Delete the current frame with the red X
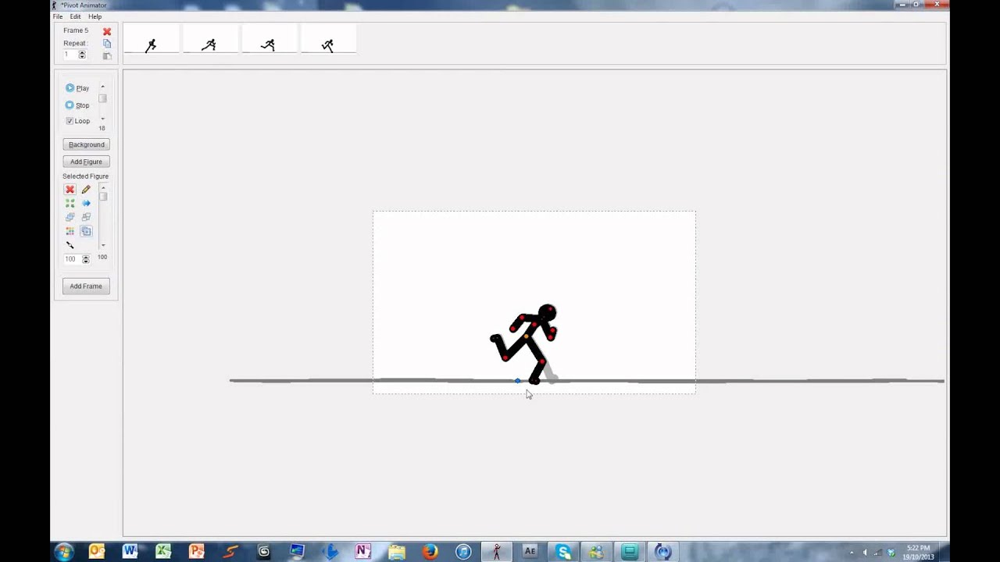The width and height of the screenshot is (1000, 562). pyautogui.click(x=107, y=31)
